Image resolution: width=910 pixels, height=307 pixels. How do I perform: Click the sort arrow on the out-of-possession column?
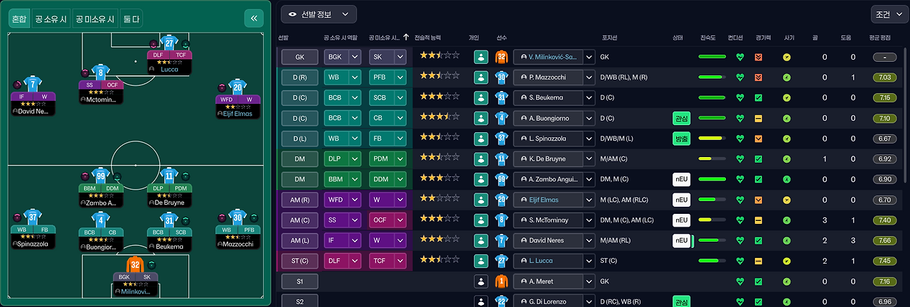tap(406, 37)
